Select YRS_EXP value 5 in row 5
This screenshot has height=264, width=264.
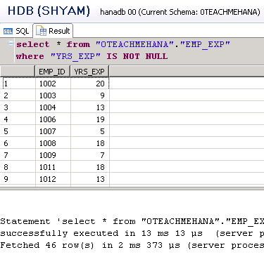pos(90,131)
